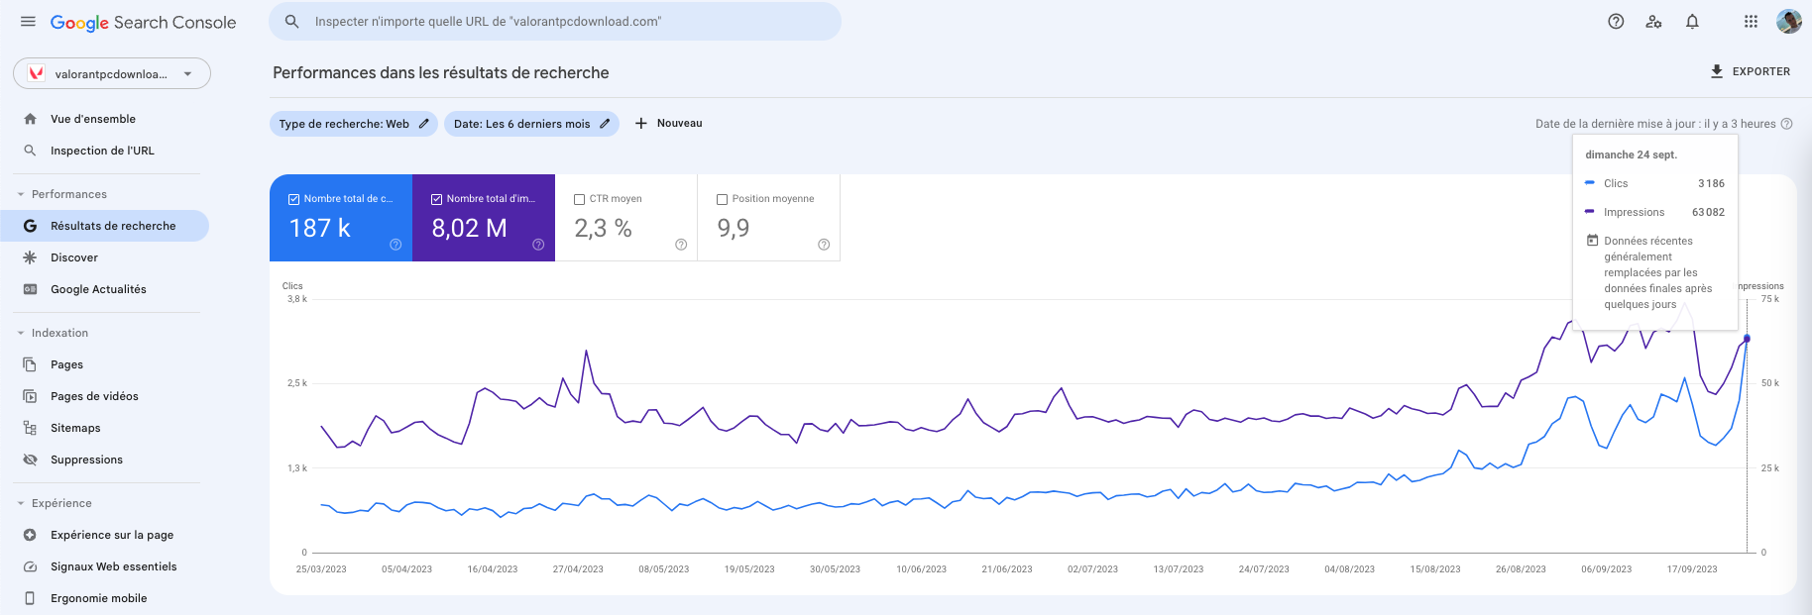
Task: Edit the 'Type de recherche: Web' filter pencil
Action: point(423,124)
